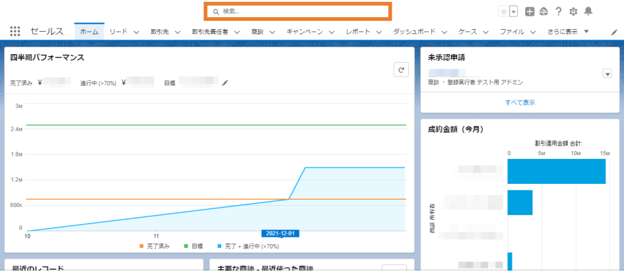Image resolution: width=624 pixels, height=271 pixels.
Task: Click the 割引運用金額 合計 axis title
Action: point(559,143)
